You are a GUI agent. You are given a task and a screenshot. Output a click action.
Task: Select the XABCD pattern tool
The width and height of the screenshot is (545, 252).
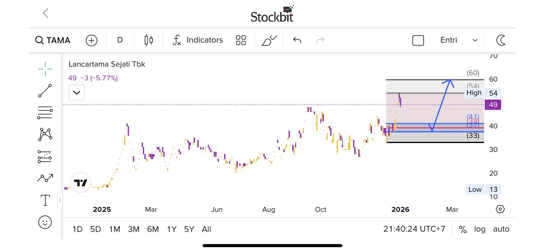(45, 134)
